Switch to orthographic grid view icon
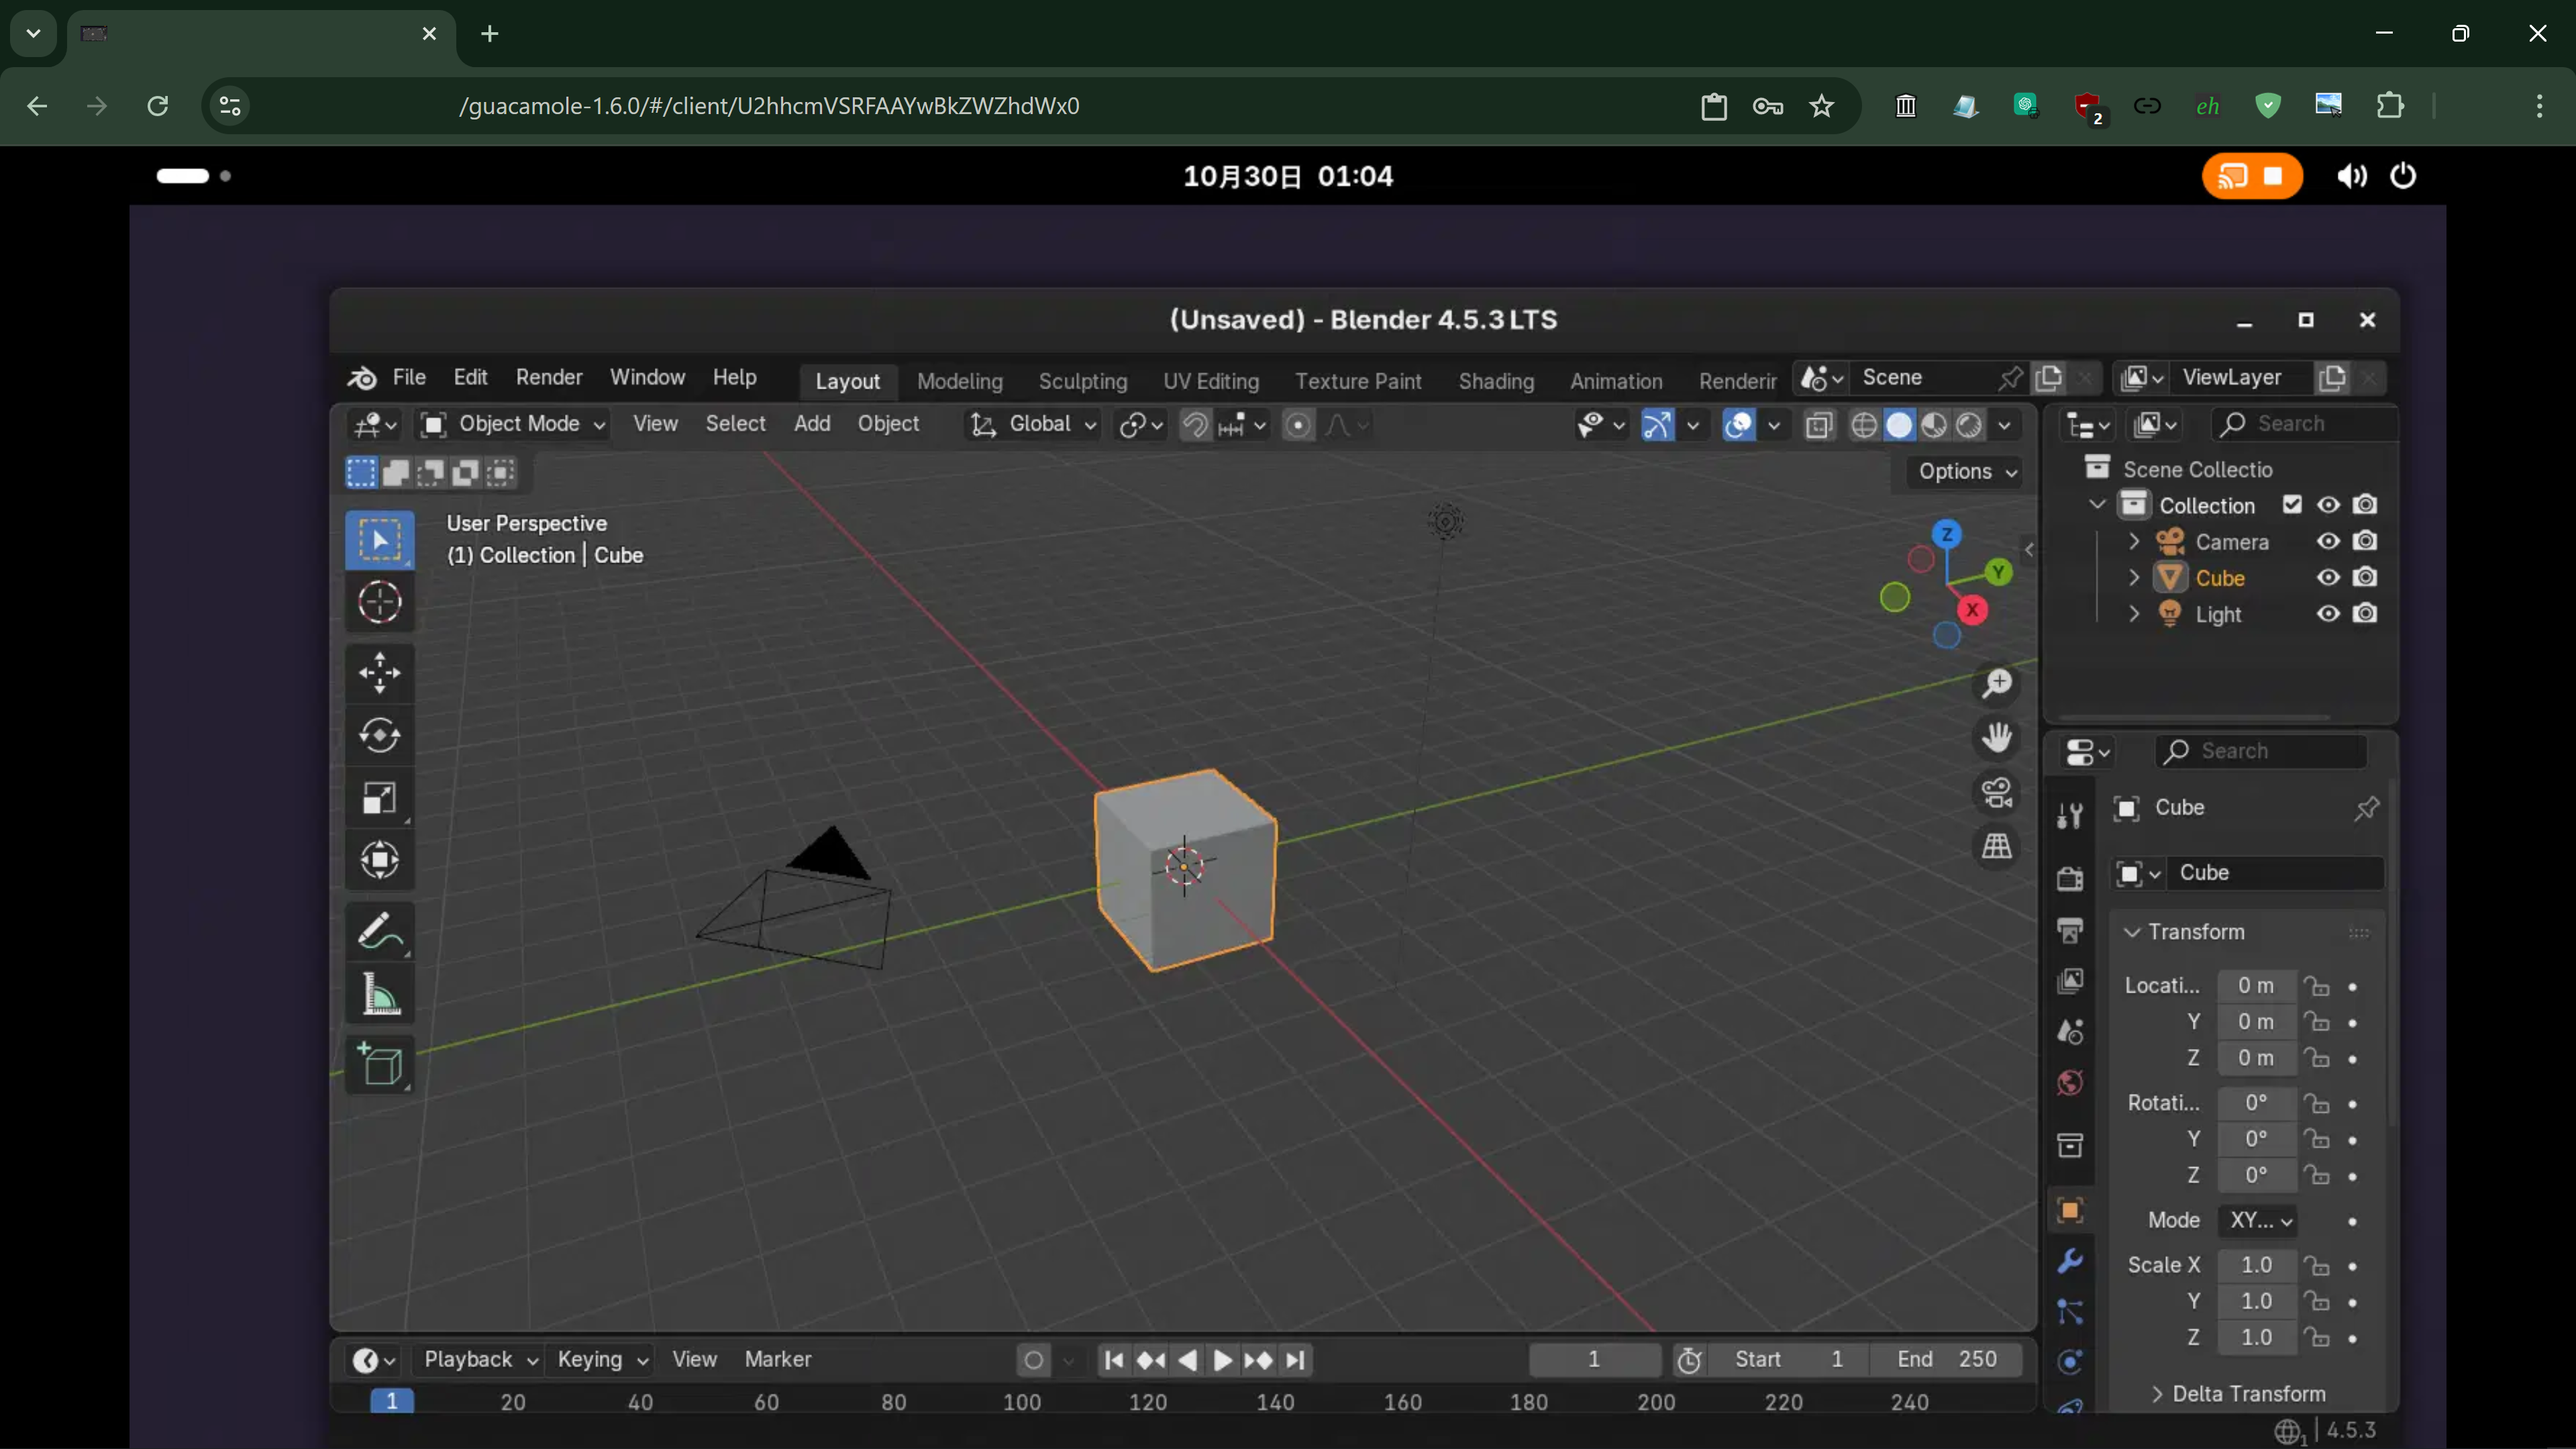The image size is (2576, 1449). pyautogui.click(x=1997, y=847)
